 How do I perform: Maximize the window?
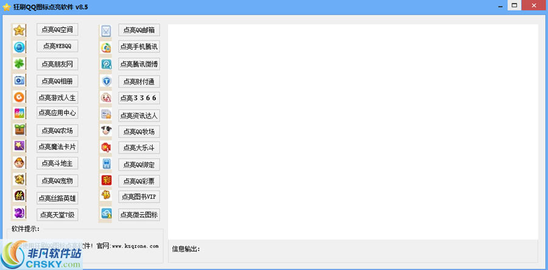514,5
